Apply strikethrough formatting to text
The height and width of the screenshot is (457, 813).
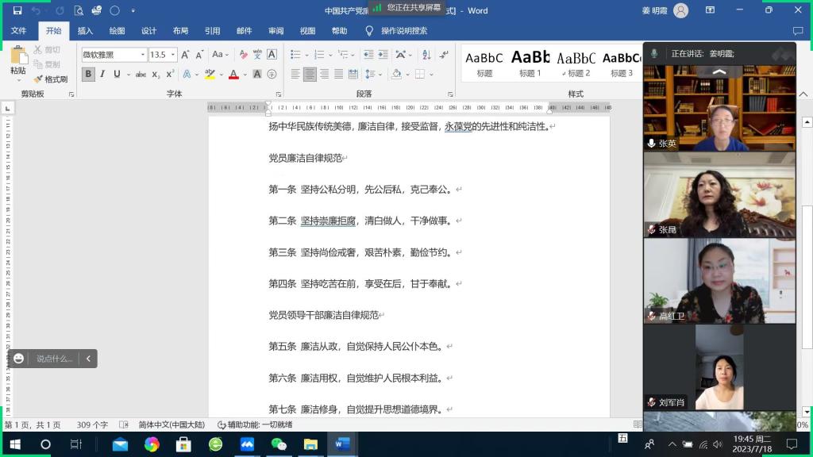point(141,75)
